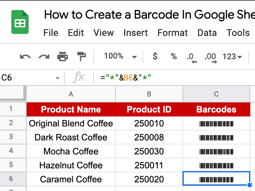The image size is (255, 191).
Task: Select column B header
Action: (x=149, y=94)
